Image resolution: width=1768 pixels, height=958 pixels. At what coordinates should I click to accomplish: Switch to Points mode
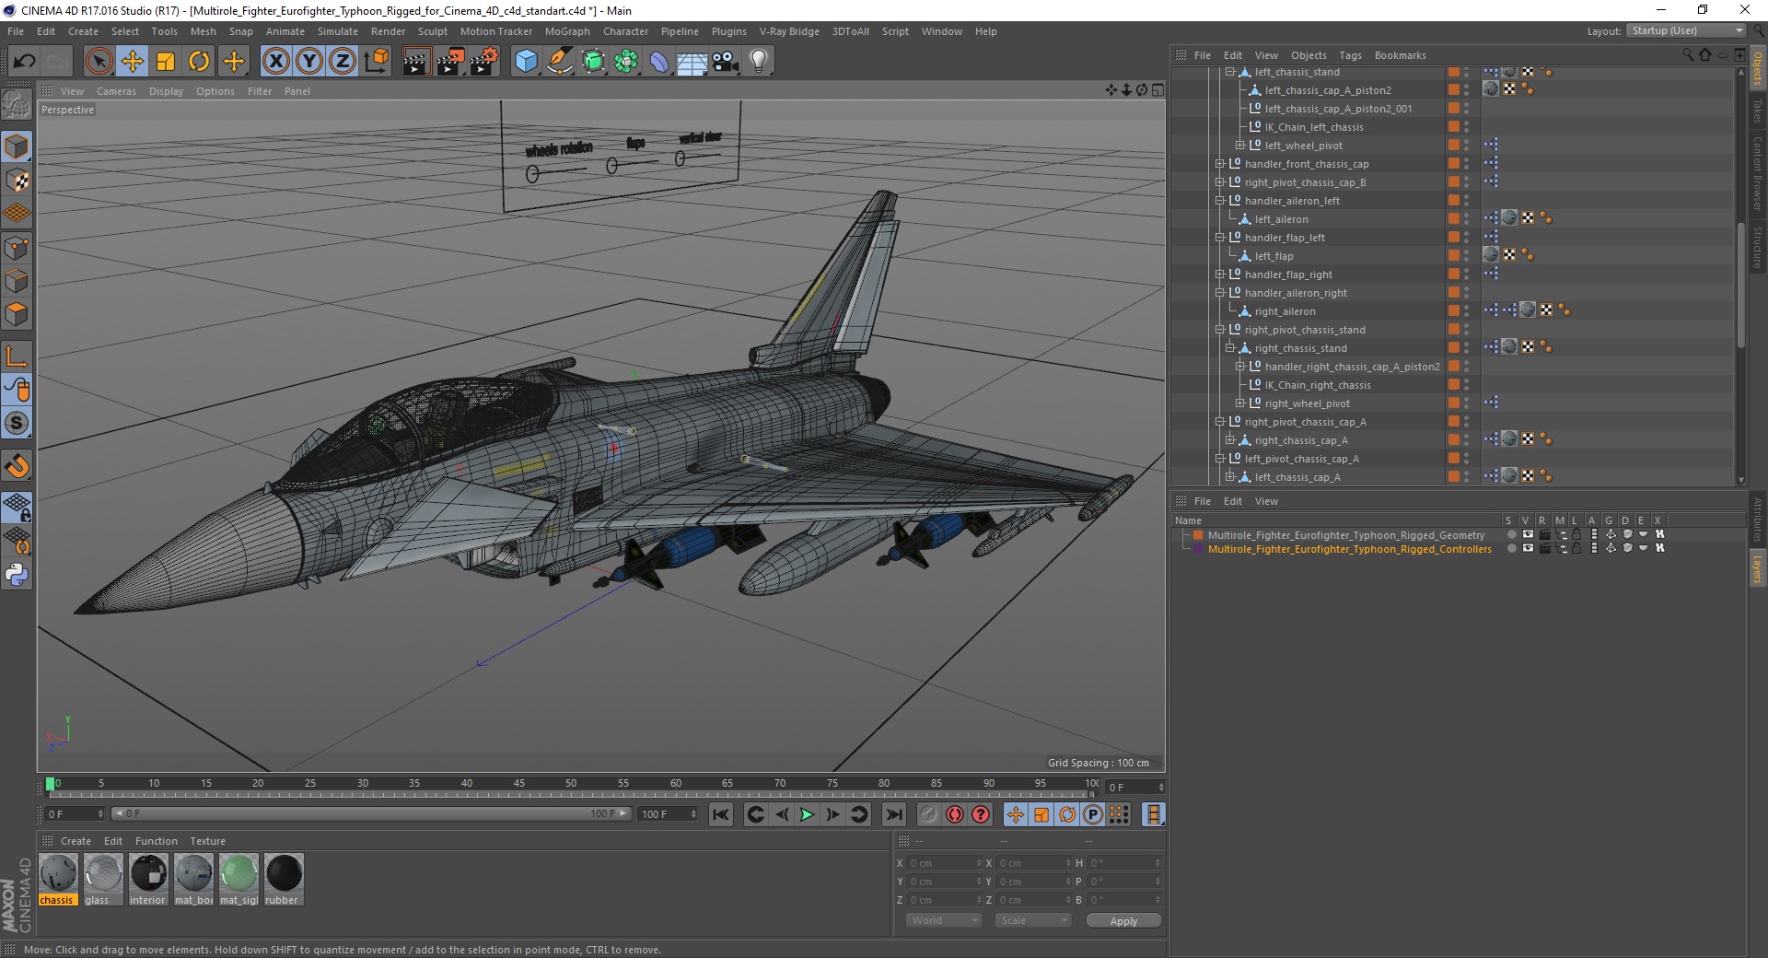17,248
